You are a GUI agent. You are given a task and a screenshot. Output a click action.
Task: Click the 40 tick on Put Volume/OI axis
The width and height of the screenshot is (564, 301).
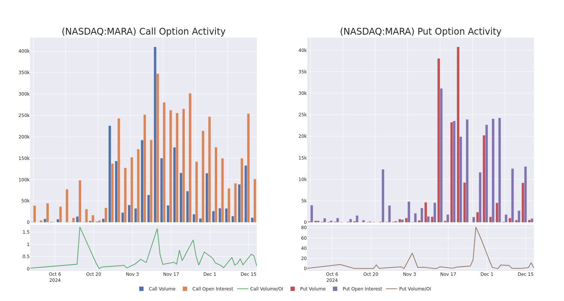click(304, 248)
